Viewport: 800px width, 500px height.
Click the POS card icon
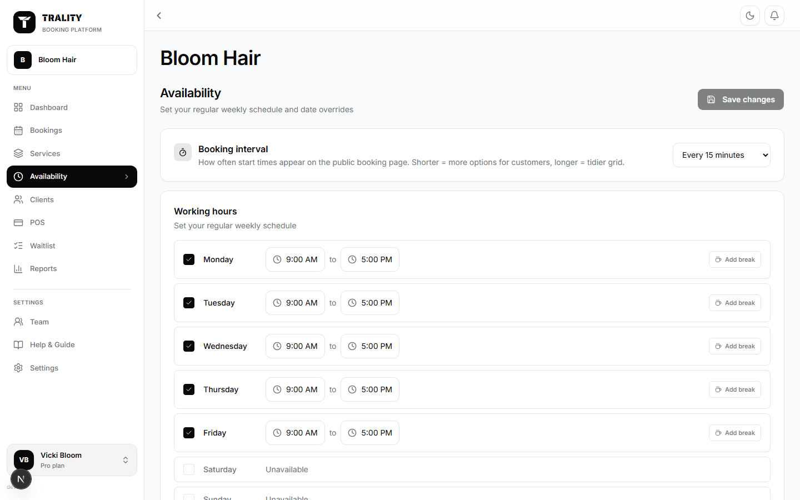[x=18, y=223]
